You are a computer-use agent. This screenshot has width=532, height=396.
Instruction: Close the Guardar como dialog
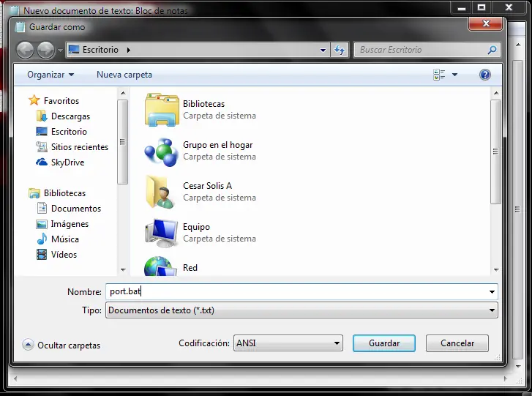[x=486, y=23]
